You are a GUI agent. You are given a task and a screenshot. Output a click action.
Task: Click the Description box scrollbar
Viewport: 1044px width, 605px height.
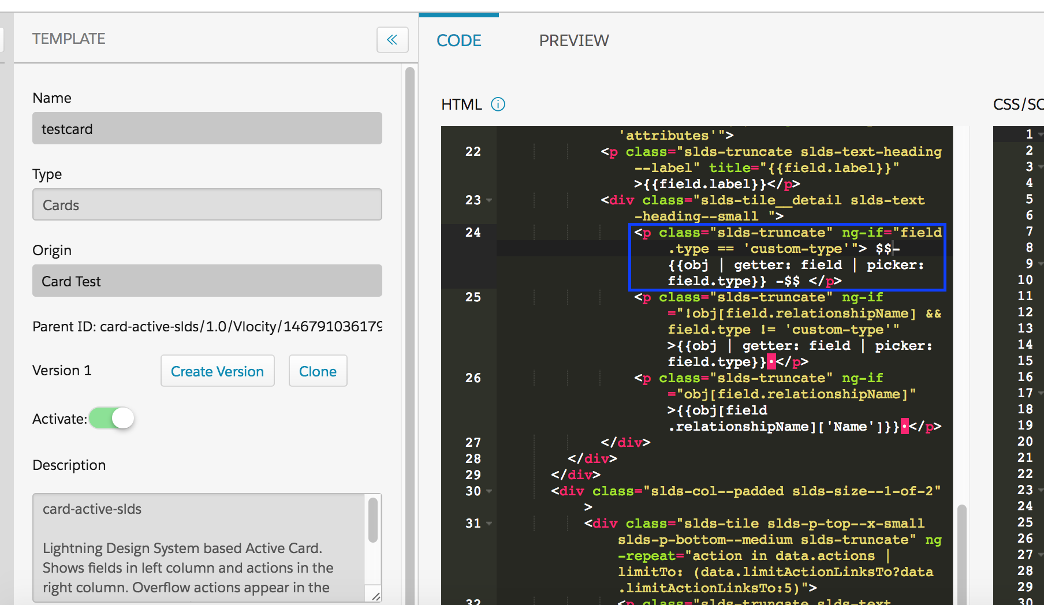(x=373, y=520)
